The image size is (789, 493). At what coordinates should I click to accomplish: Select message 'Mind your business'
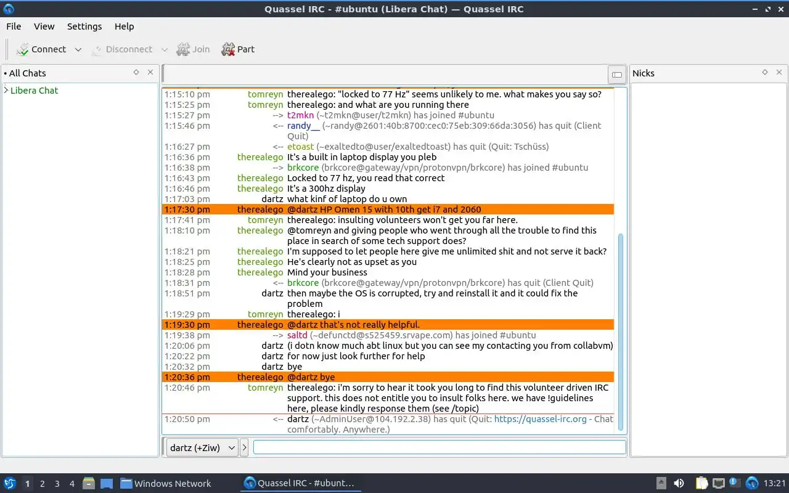pyautogui.click(x=327, y=272)
